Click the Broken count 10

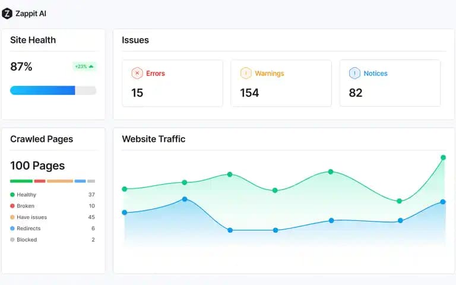pyautogui.click(x=92, y=206)
